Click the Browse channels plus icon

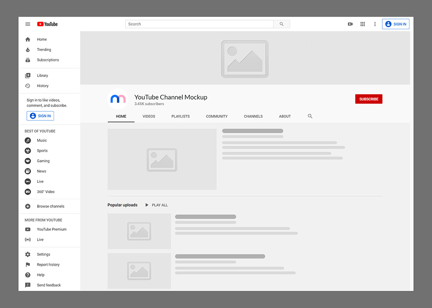coord(28,206)
